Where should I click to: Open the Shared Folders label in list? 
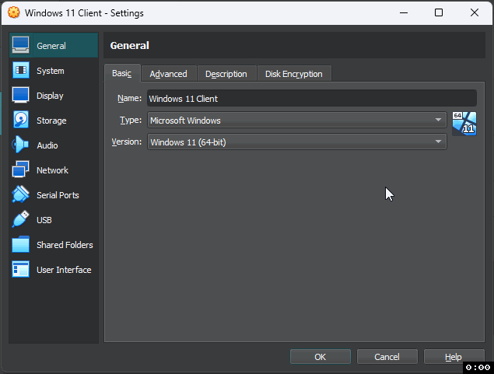tap(65, 245)
